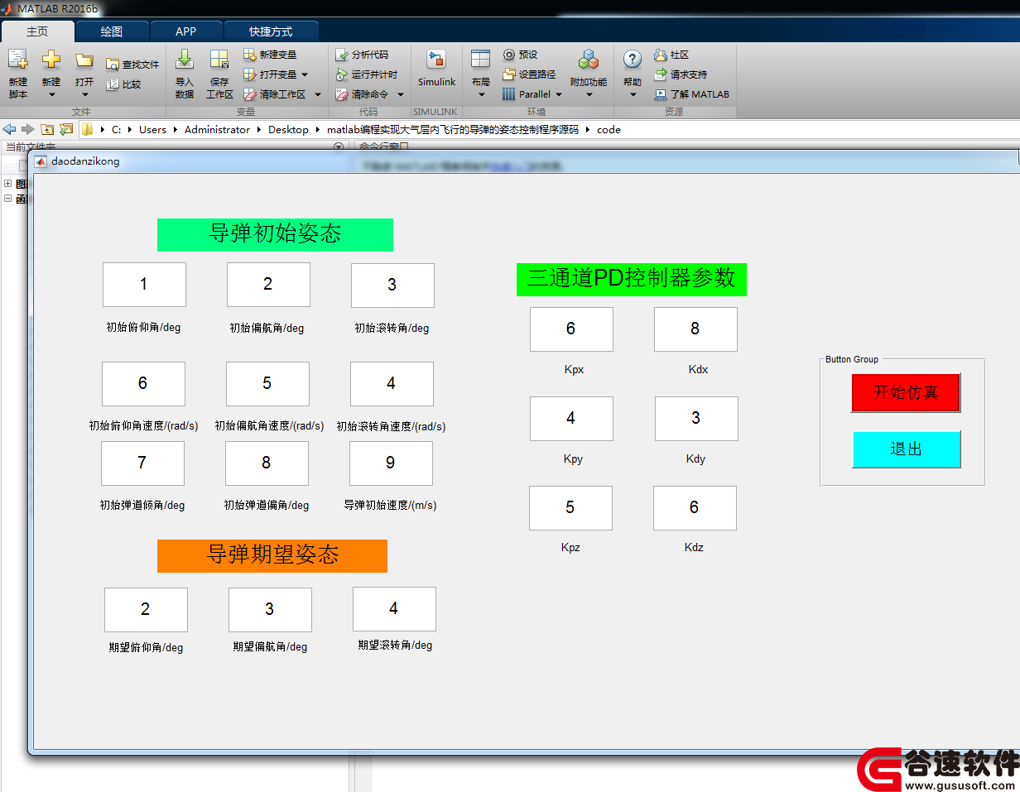1020x792 pixels.
Task: Click 运行并计时 (Run and Time)
Action: [367, 74]
